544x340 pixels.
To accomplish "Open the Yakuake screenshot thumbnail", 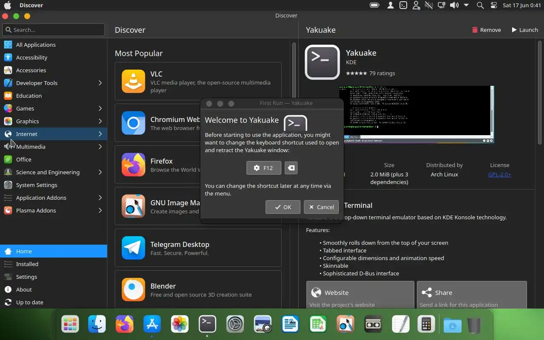I will pos(416,114).
